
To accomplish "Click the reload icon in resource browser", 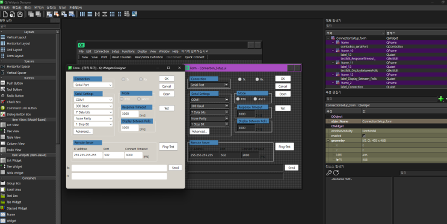I will (x=336, y=173).
